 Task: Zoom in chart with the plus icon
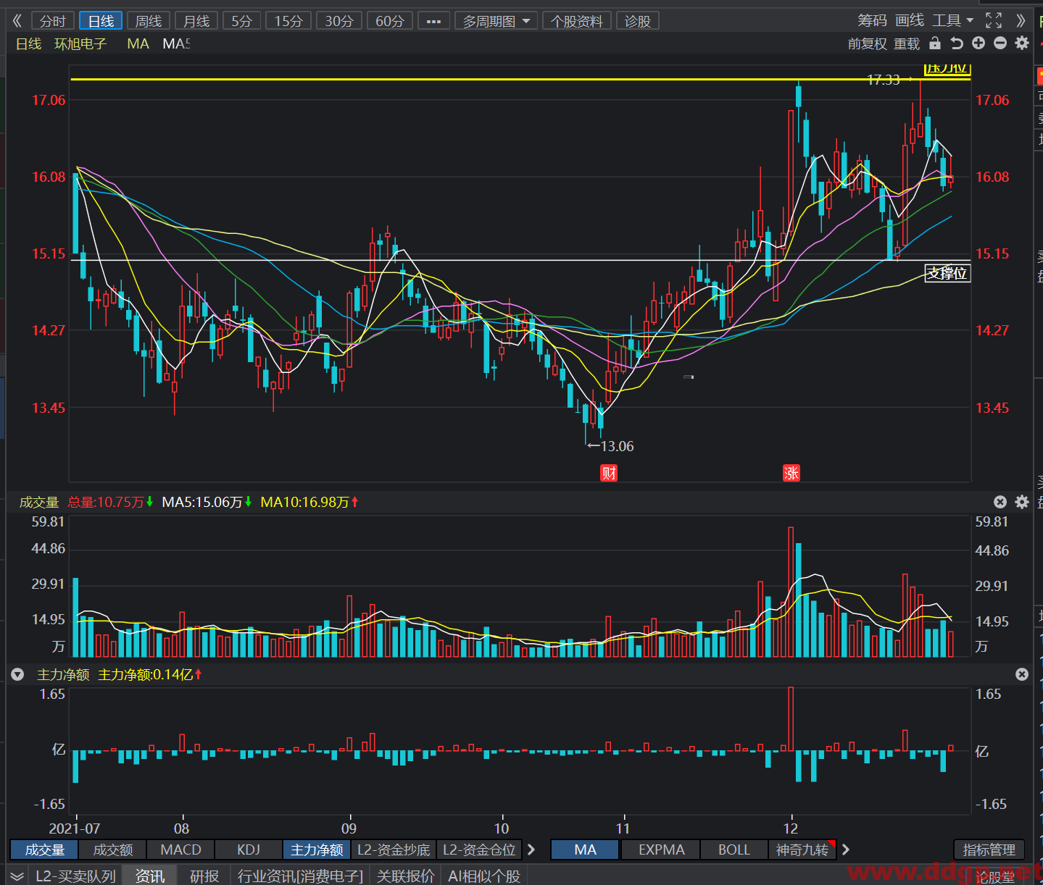[x=978, y=43]
